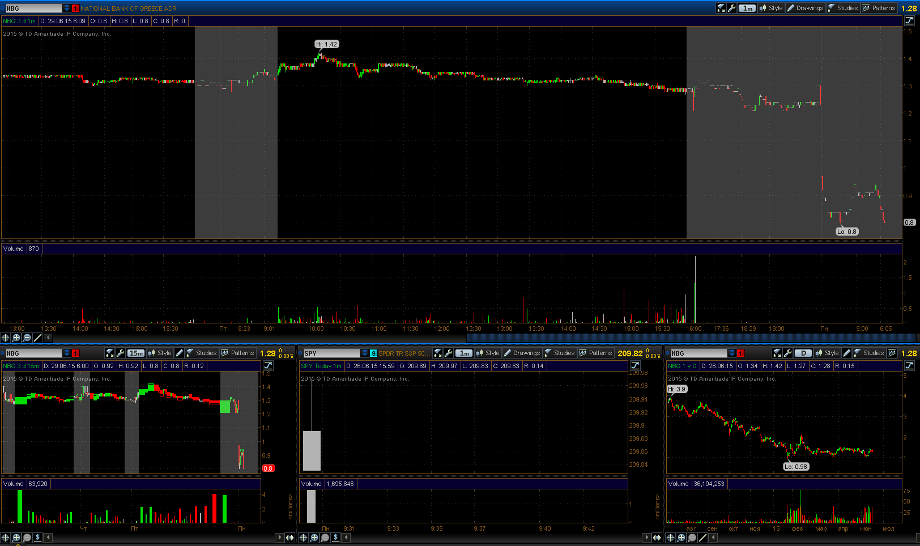Change the D timeframe button on daily chart
The width and height of the screenshot is (920, 546).
[x=803, y=353]
